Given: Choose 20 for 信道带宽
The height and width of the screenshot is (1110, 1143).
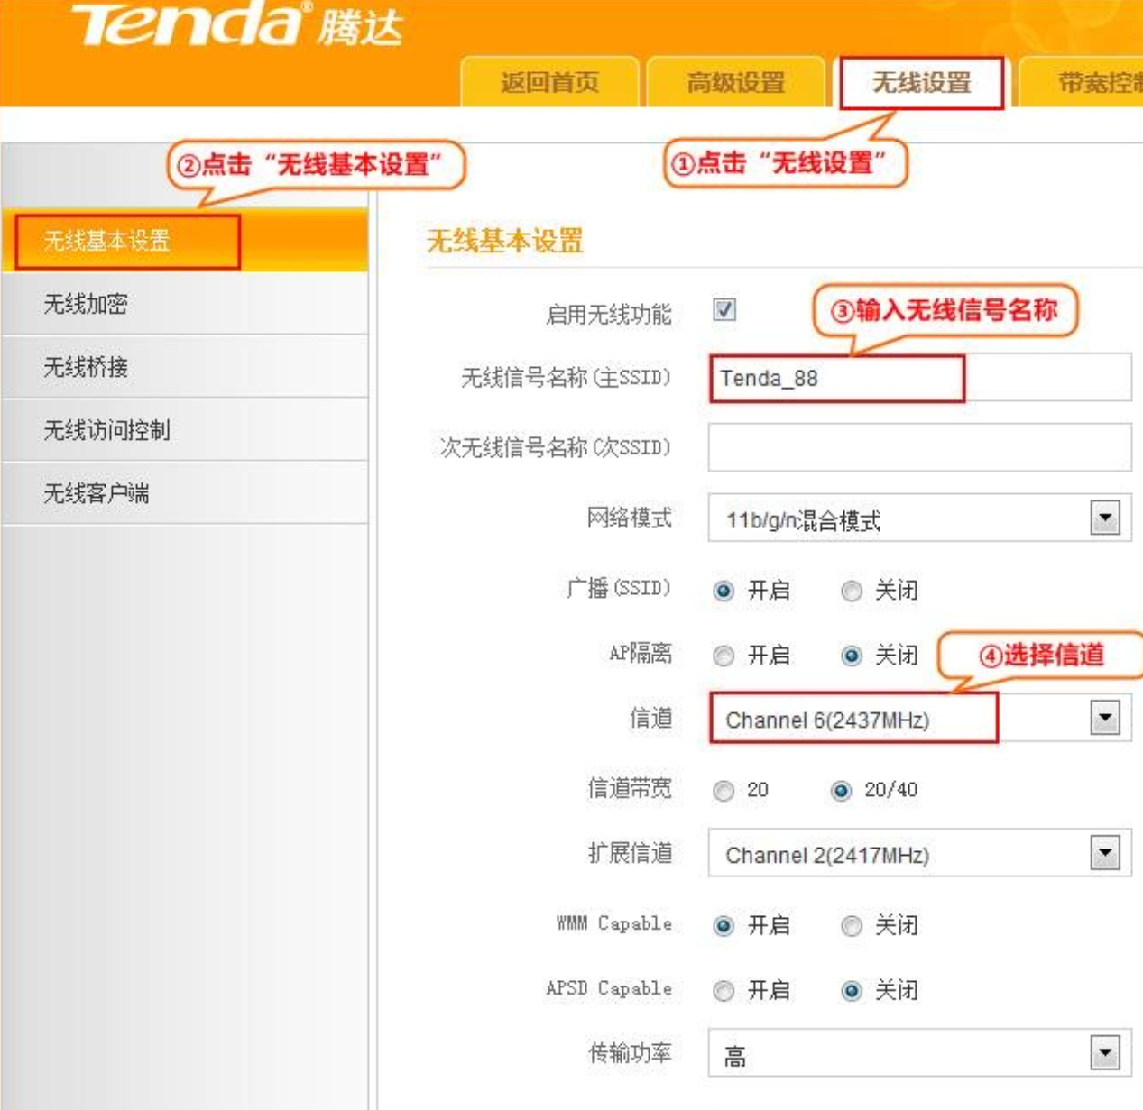Looking at the screenshot, I should pyautogui.click(x=724, y=791).
